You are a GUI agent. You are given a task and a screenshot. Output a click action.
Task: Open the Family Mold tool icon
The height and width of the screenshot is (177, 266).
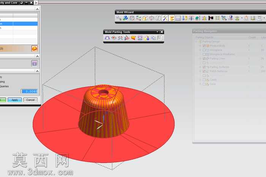[x=132, y=18]
